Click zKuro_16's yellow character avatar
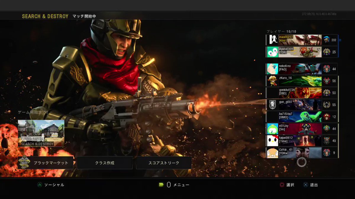355x199 pixels. [x=272, y=81]
